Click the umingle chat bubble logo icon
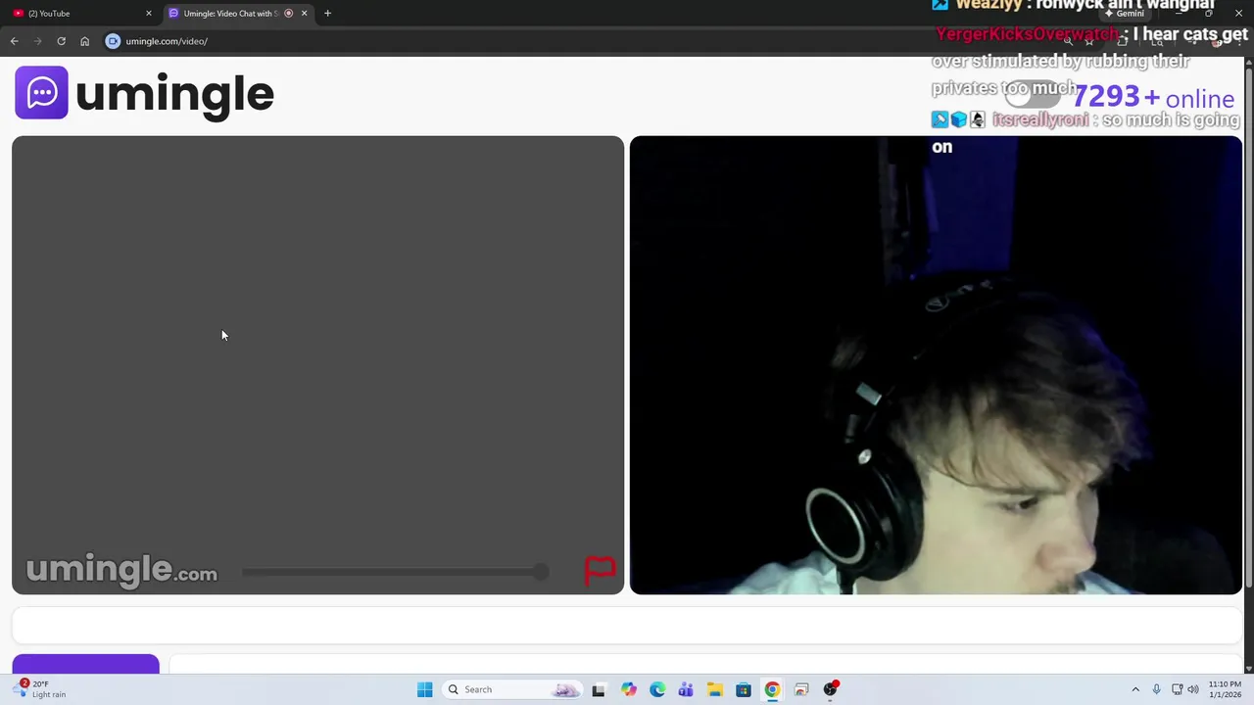 pos(41,92)
